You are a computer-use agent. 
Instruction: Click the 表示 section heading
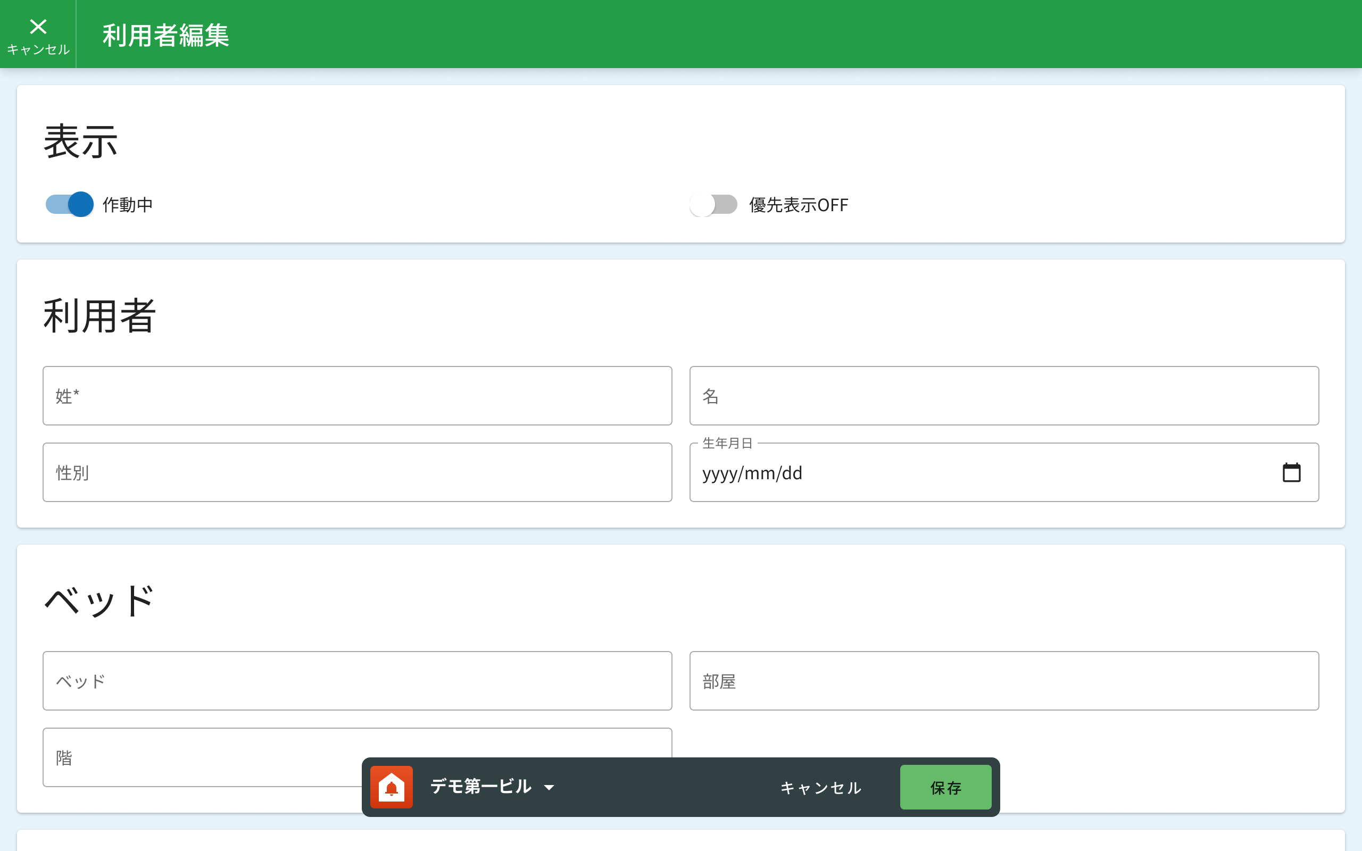coord(81,141)
